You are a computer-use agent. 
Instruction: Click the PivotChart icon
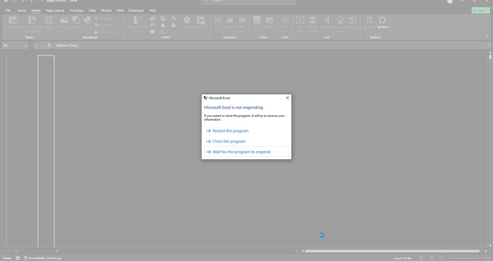tap(200, 20)
